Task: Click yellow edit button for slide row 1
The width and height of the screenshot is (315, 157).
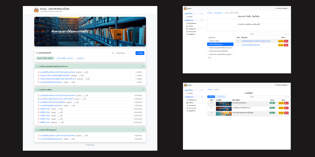Action: [281, 103]
